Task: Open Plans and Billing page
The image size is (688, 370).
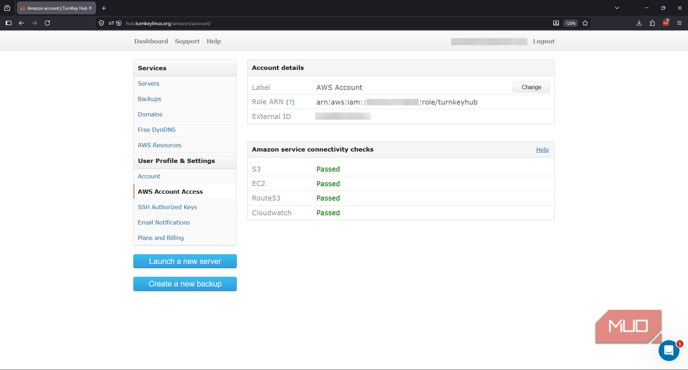Action: click(161, 238)
